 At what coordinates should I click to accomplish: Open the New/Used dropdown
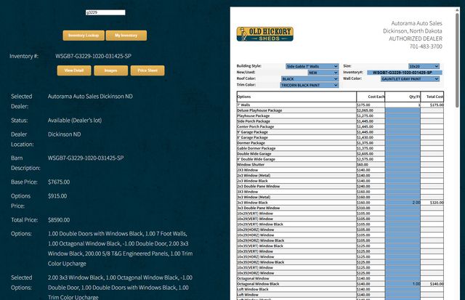point(322,73)
